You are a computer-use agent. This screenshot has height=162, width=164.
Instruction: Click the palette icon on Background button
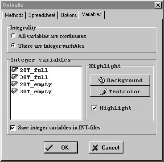click(x=102, y=80)
